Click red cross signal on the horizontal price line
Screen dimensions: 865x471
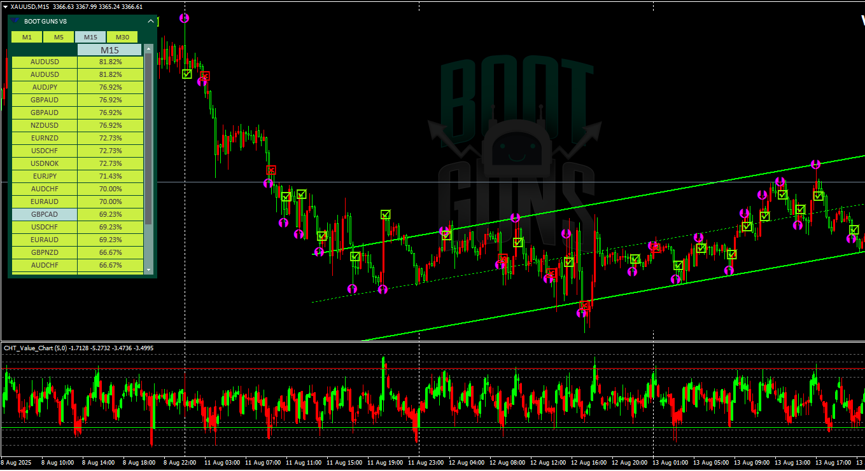point(271,170)
